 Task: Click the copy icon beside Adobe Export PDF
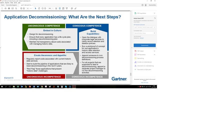coord(155,18)
